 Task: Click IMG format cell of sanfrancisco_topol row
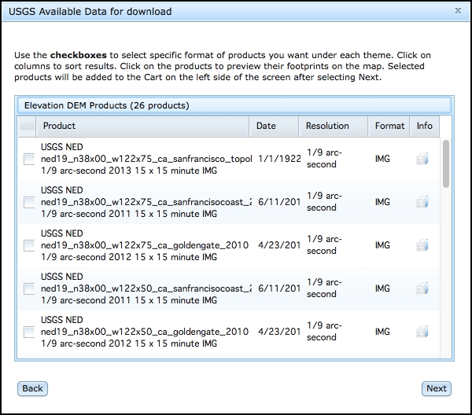coord(382,159)
